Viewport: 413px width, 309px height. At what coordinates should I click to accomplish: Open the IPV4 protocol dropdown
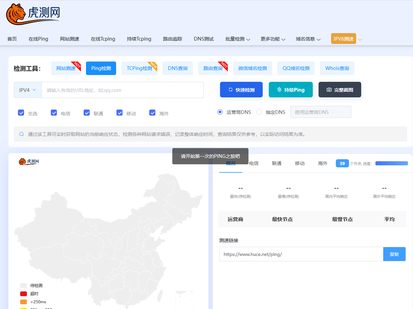tap(27, 90)
